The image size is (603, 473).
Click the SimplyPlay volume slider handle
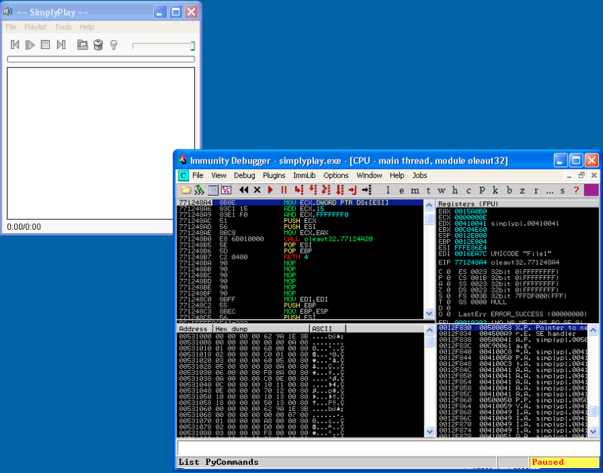tap(192, 46)
